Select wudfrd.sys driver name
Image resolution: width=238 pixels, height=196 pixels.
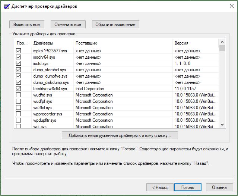(43, 95)
